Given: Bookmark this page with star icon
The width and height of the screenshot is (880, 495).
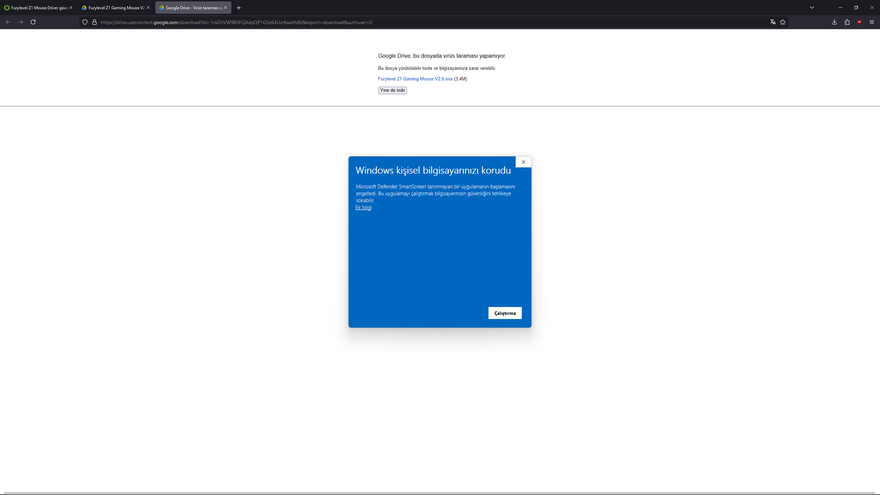Looking at the screenshot, I should 783,22.
